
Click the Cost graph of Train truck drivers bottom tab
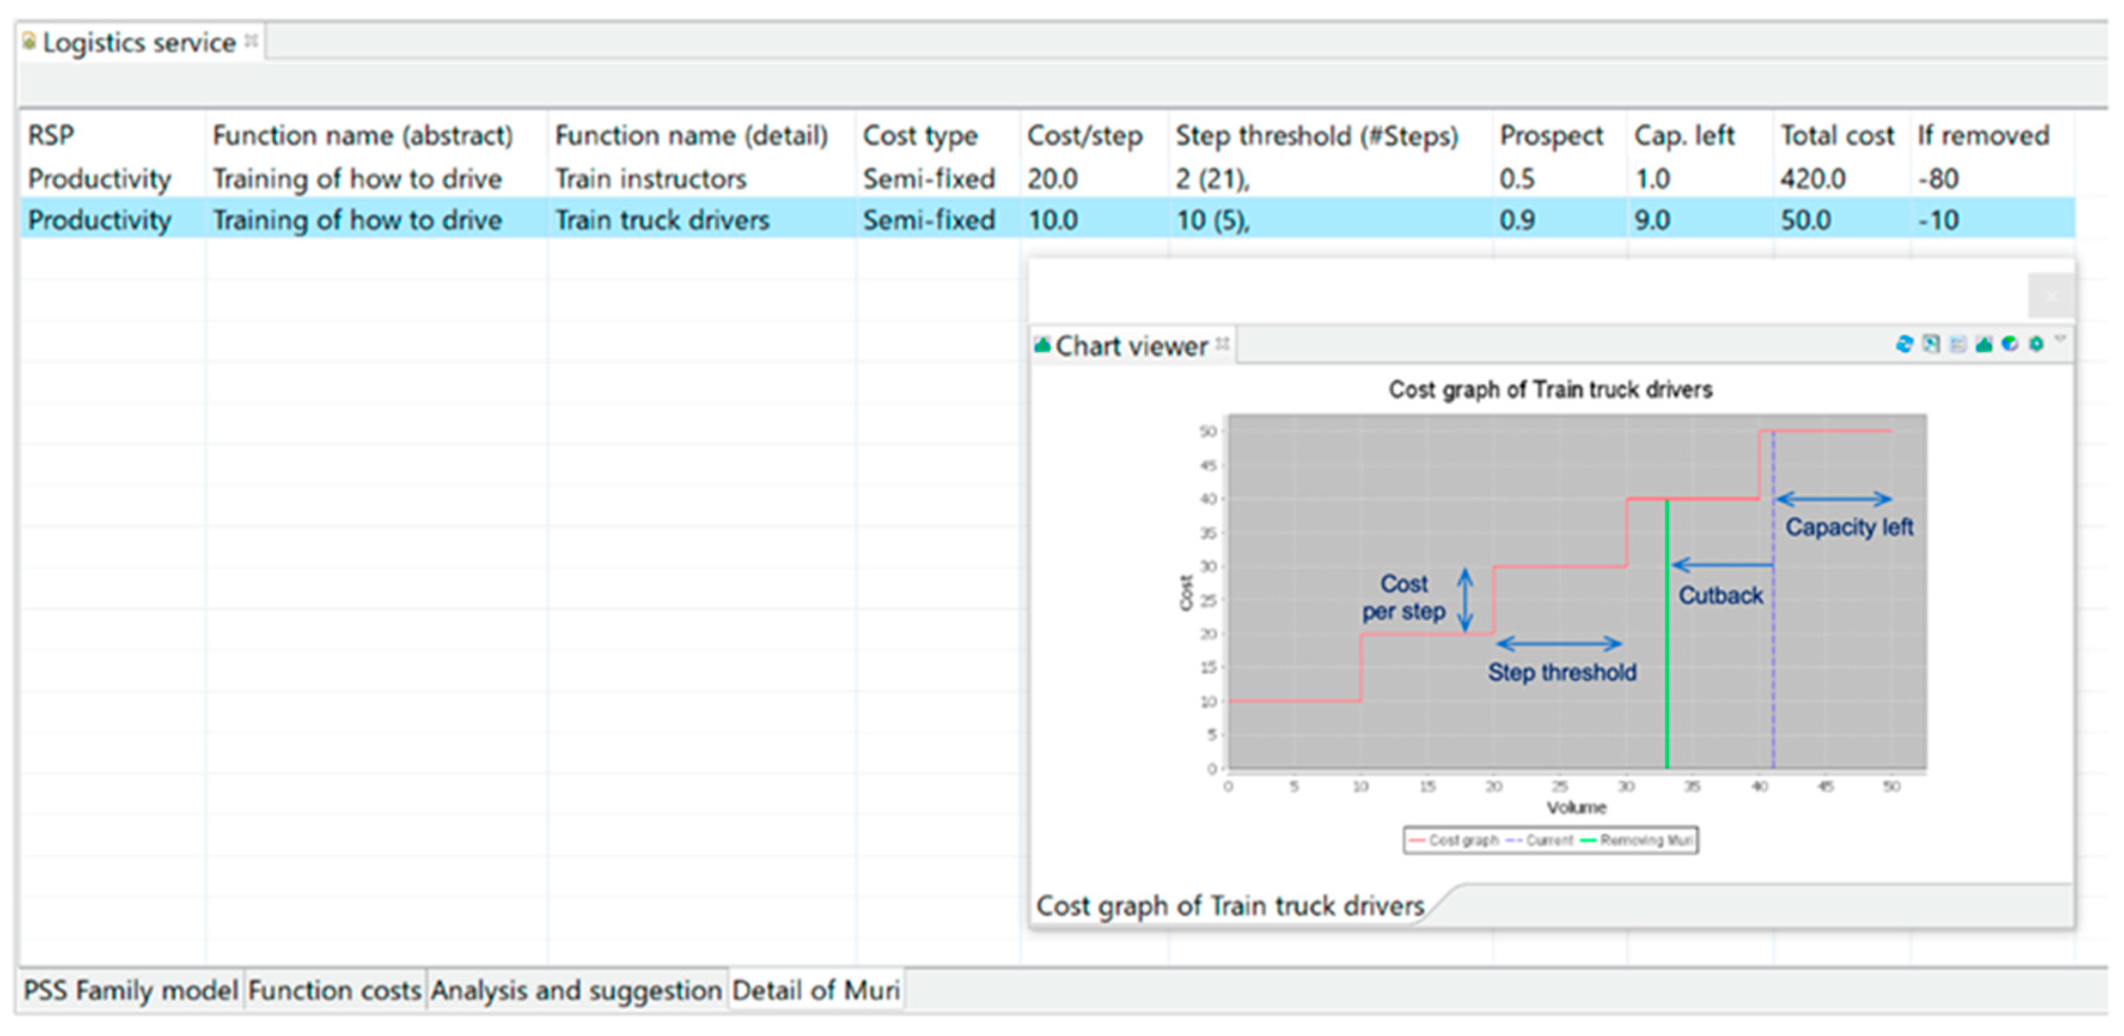pyautogui.click(x=1229, y=905)
